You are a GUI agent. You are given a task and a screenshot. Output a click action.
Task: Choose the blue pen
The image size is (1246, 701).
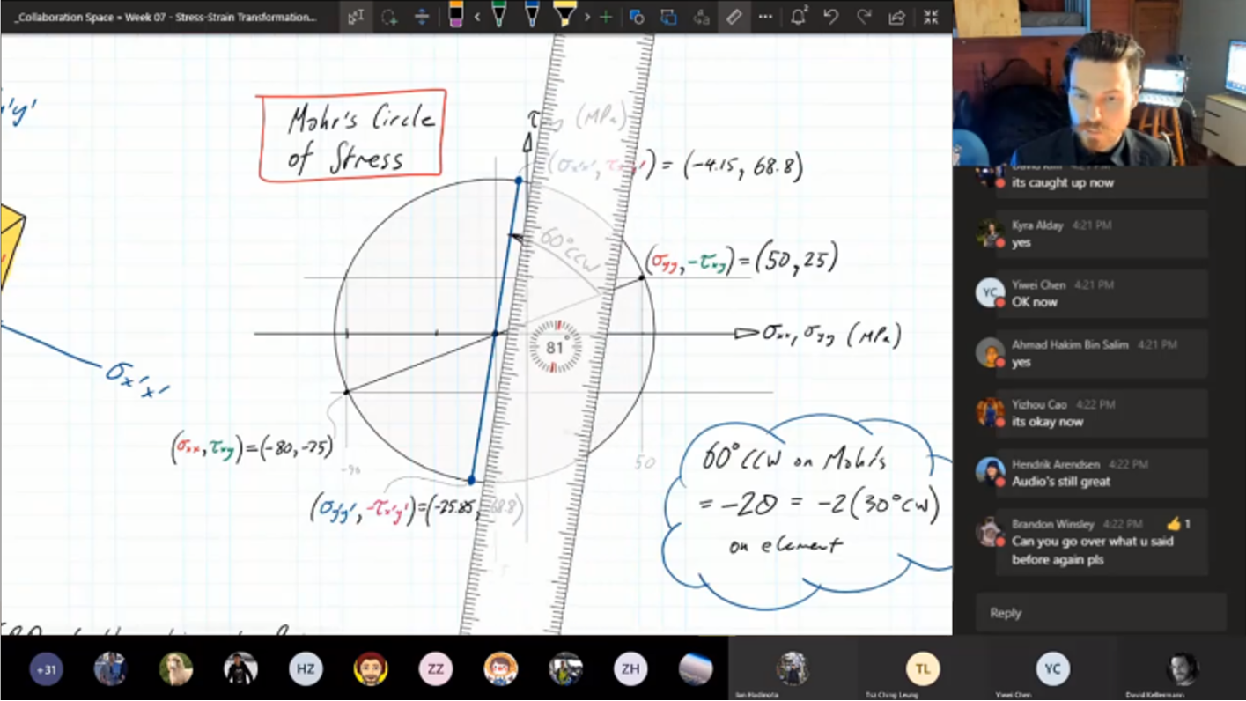coord(532,16)
